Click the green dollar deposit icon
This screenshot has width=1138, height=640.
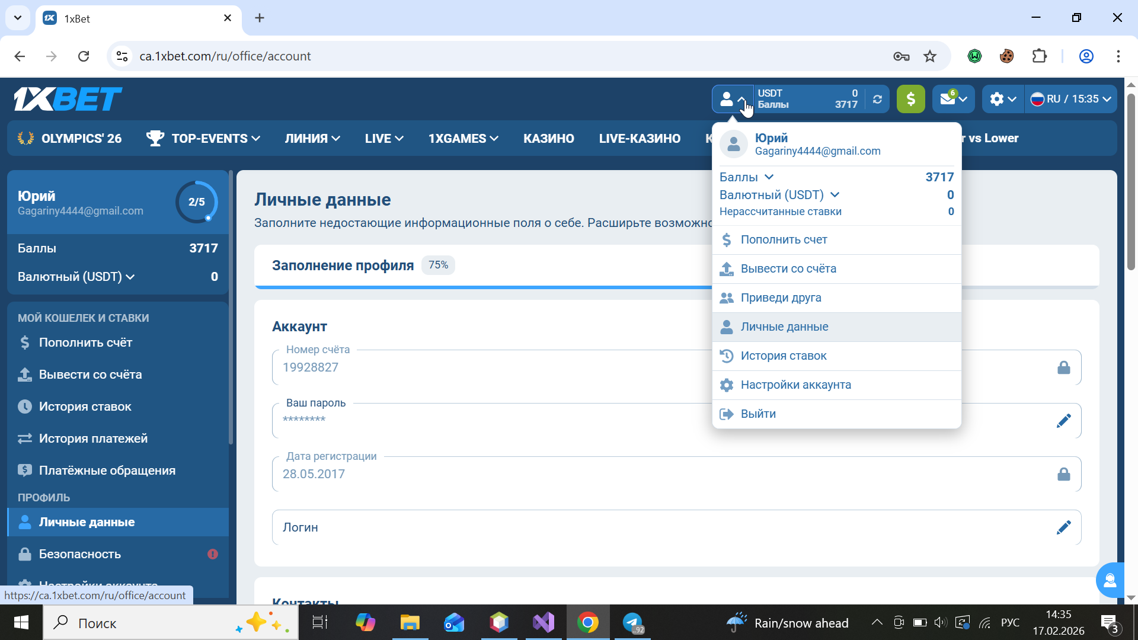pos(910,99)
